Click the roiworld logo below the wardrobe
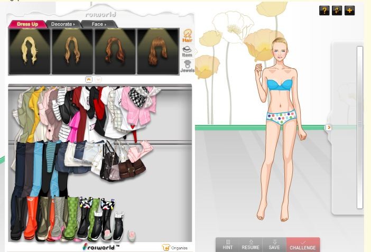 point(101,247)
